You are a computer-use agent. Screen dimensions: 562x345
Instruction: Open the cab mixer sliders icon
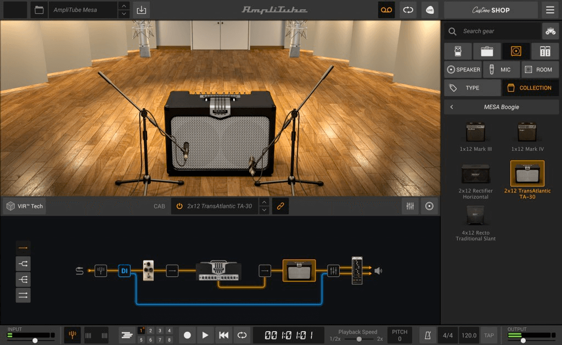coord(410,206)
